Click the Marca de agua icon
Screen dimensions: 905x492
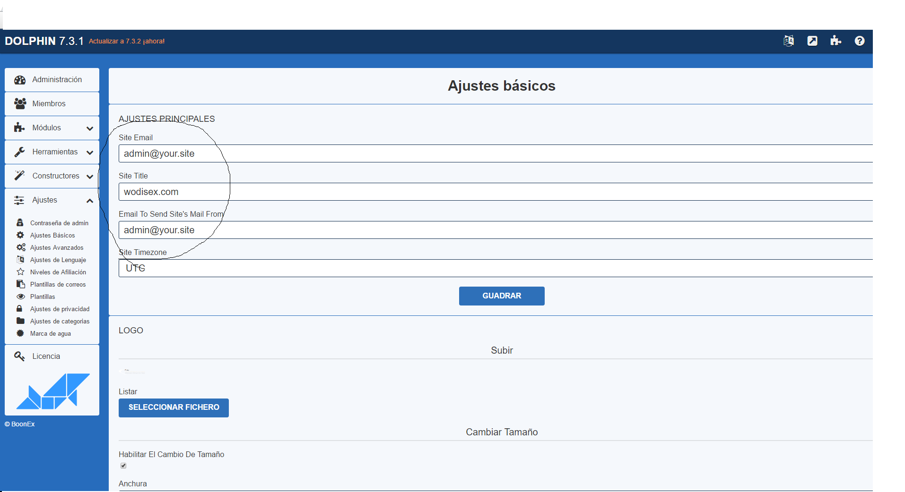pos(20,333)
